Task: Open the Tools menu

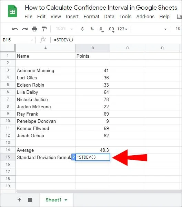Action: tap(125, 17)
